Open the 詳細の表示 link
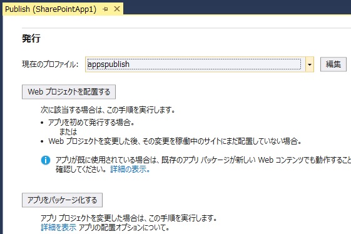 [130, 170]
